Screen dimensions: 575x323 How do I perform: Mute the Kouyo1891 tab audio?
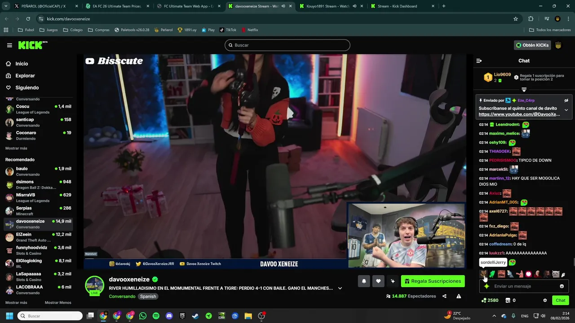pos(354,6)
